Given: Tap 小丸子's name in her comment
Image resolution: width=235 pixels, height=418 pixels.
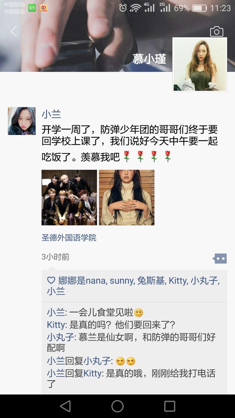Looking at the screenshot, I should click(x=60, y=337).
